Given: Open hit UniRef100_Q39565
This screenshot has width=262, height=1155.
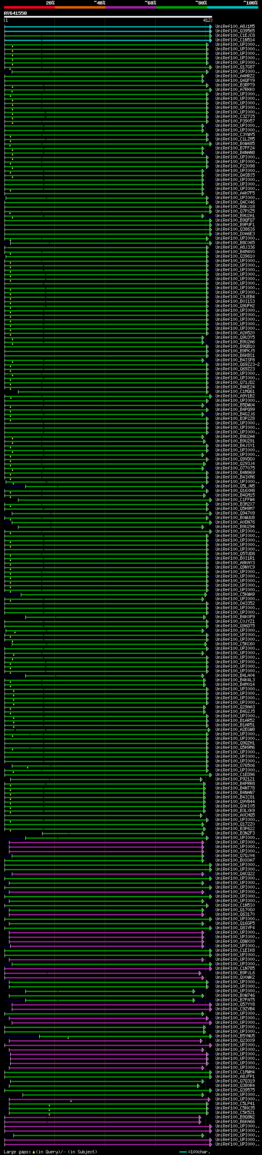Looking at the screenshot, I should [235, 31].
